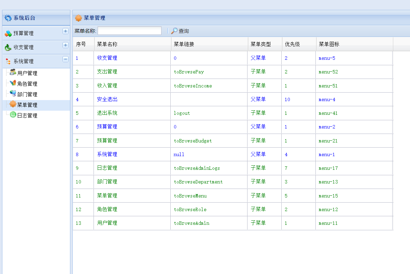Click the toBrowseAdminLogs link cell
This screenshot has height=274, width=410.
coord(209,168)
